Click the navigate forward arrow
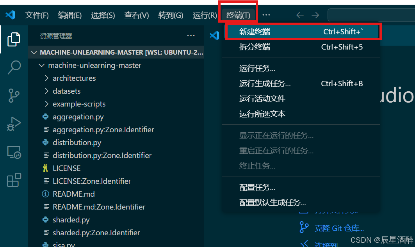The width and height of the screenshot is (415, 247). point(315,15)
